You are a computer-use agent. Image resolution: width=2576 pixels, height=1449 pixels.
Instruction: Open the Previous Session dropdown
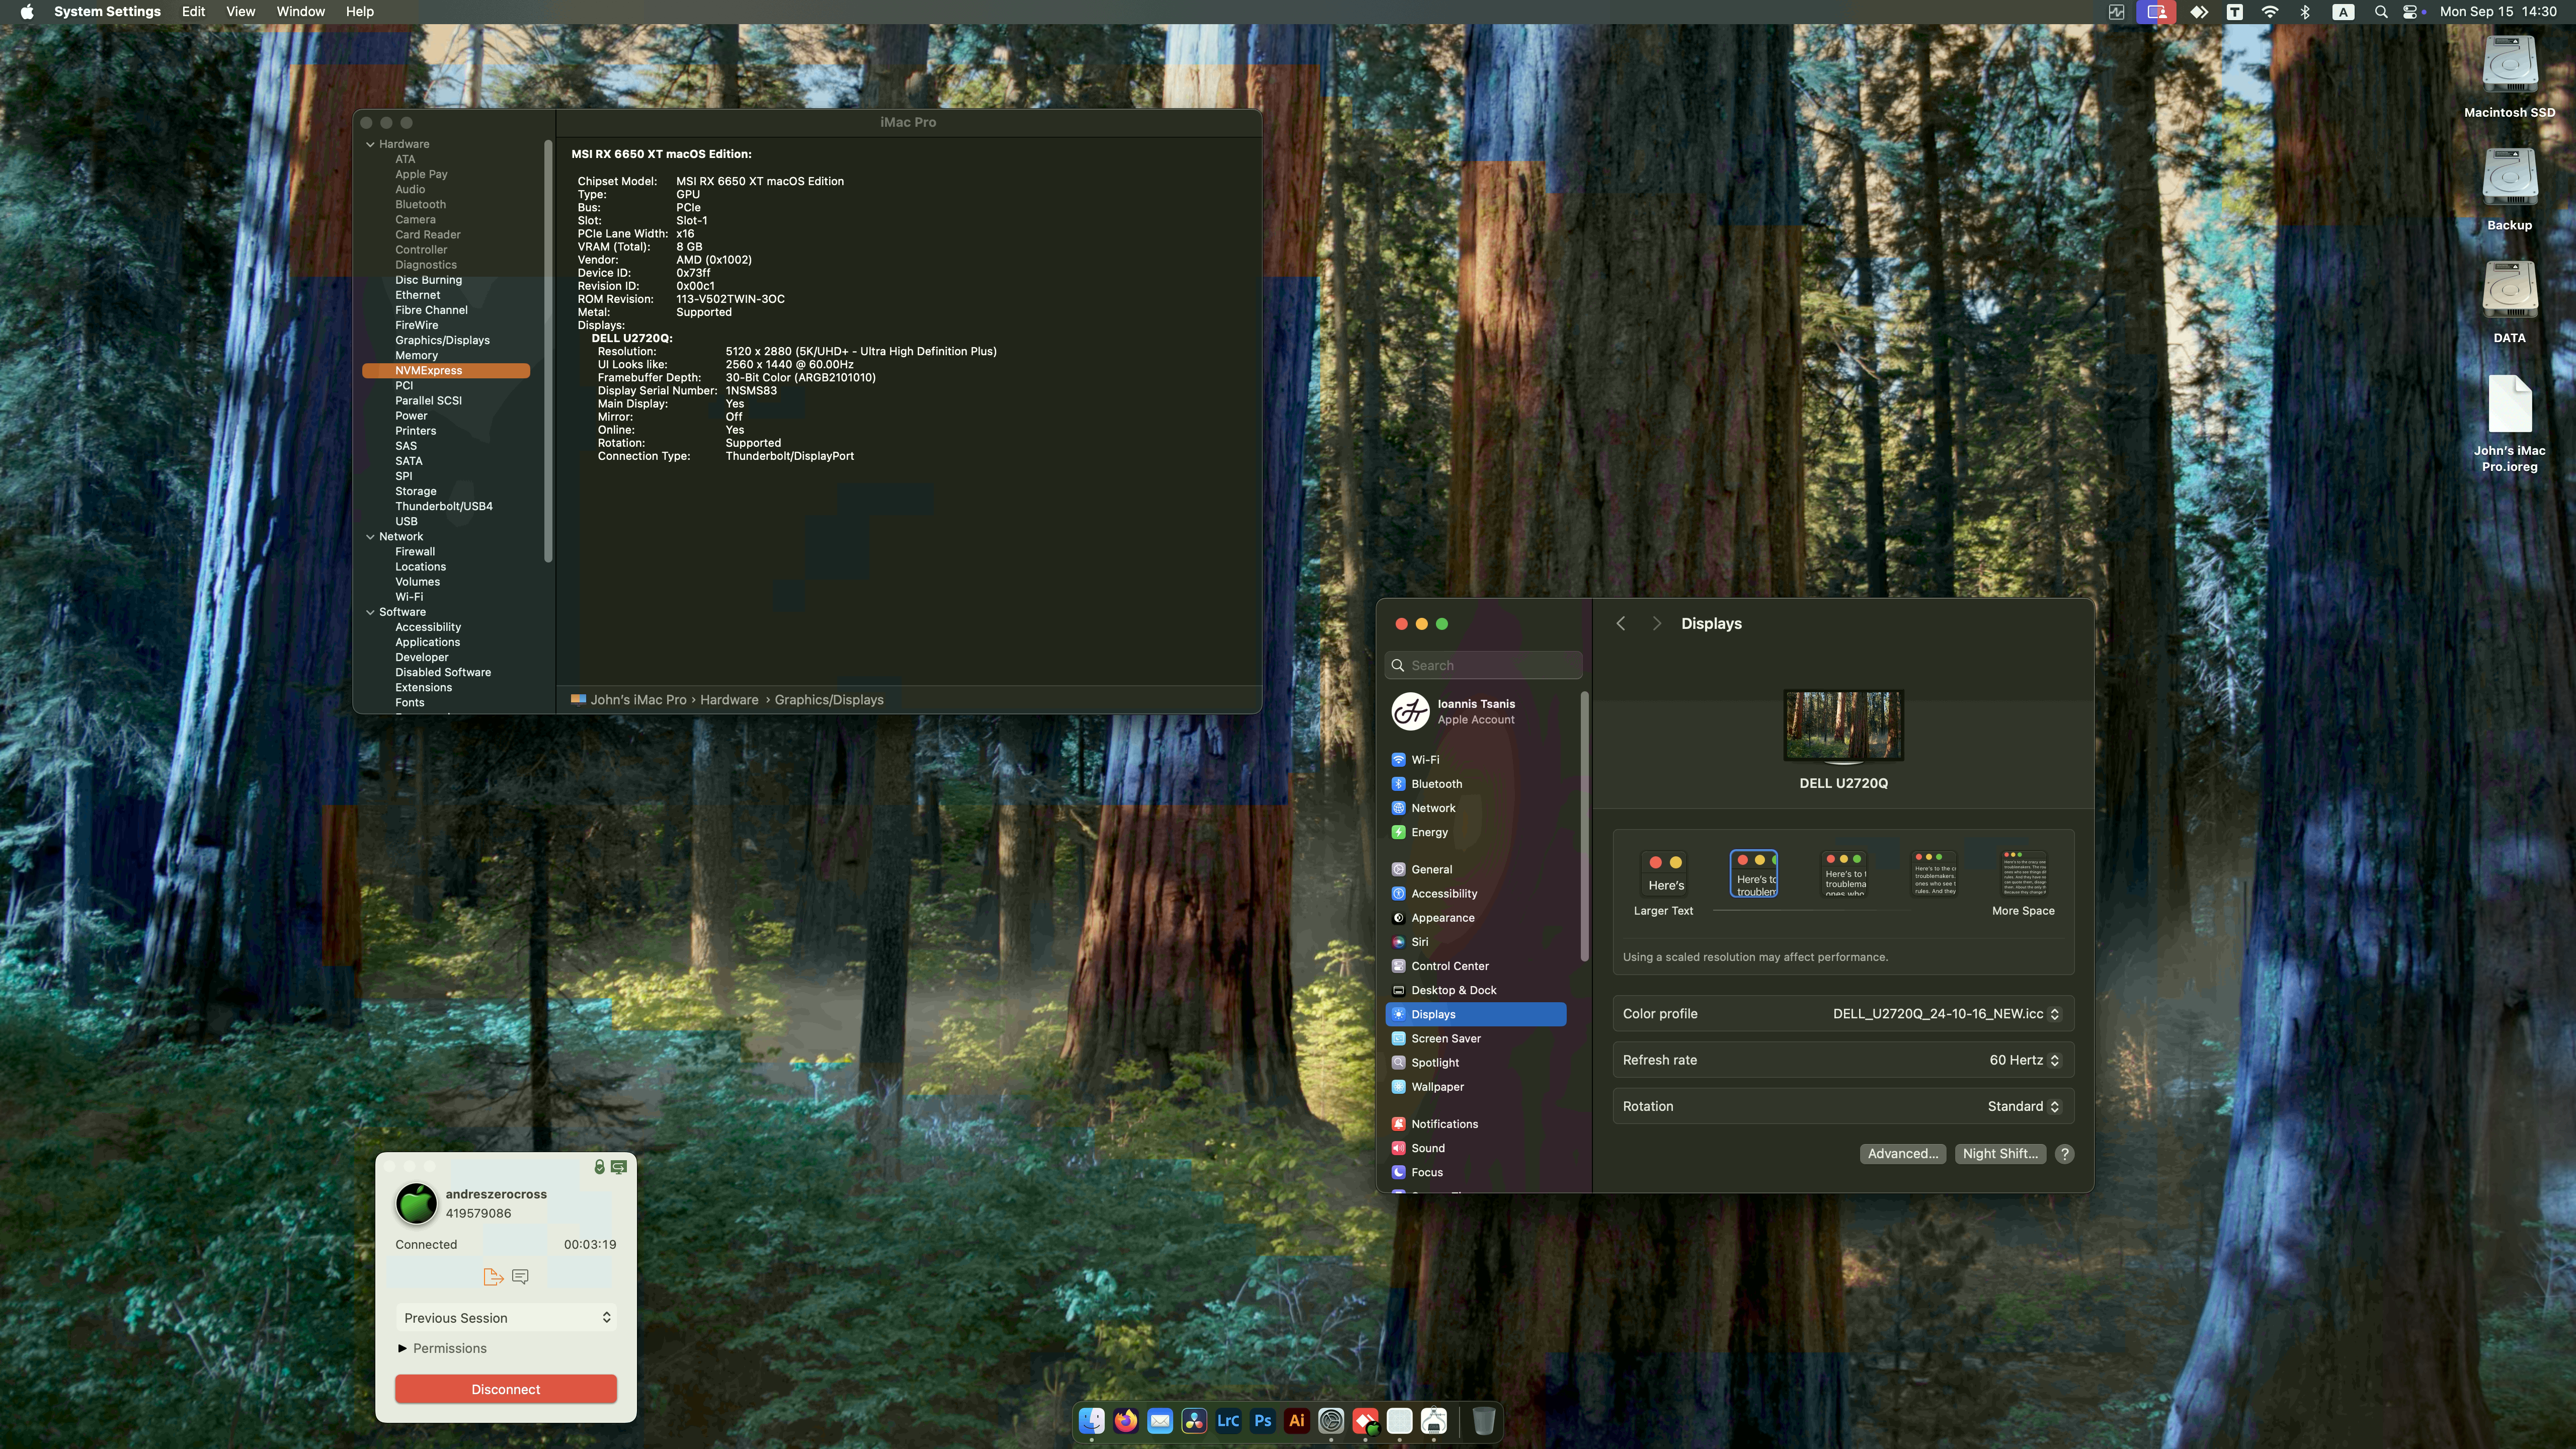[505, 1317]
